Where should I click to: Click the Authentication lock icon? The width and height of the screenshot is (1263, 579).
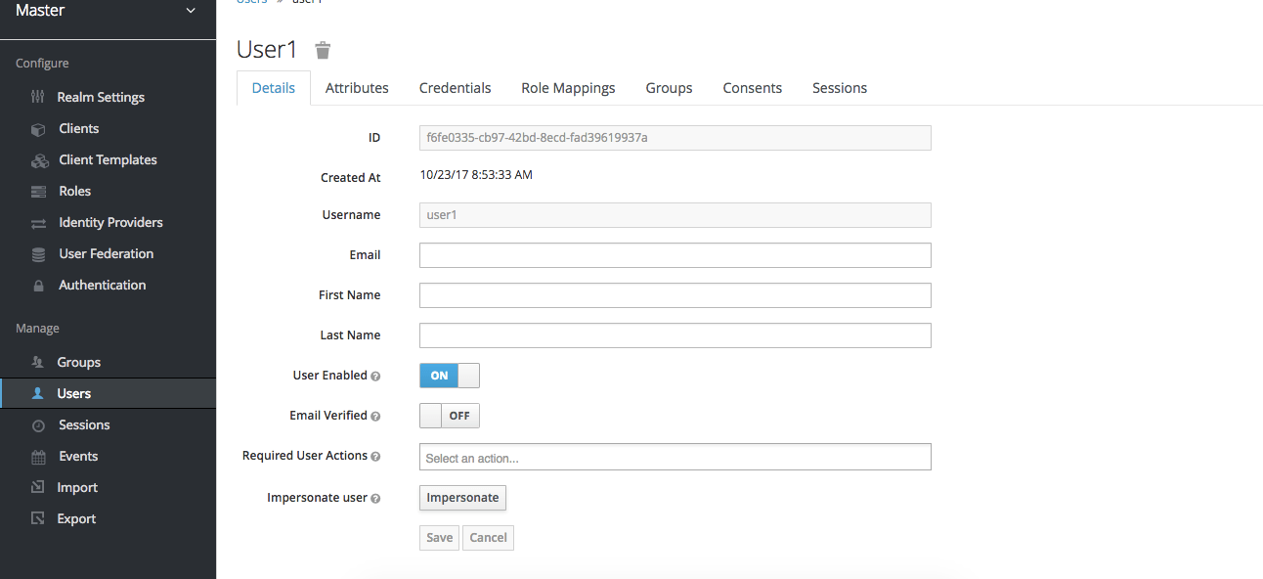pyautogui.click(x=38, y=286)
